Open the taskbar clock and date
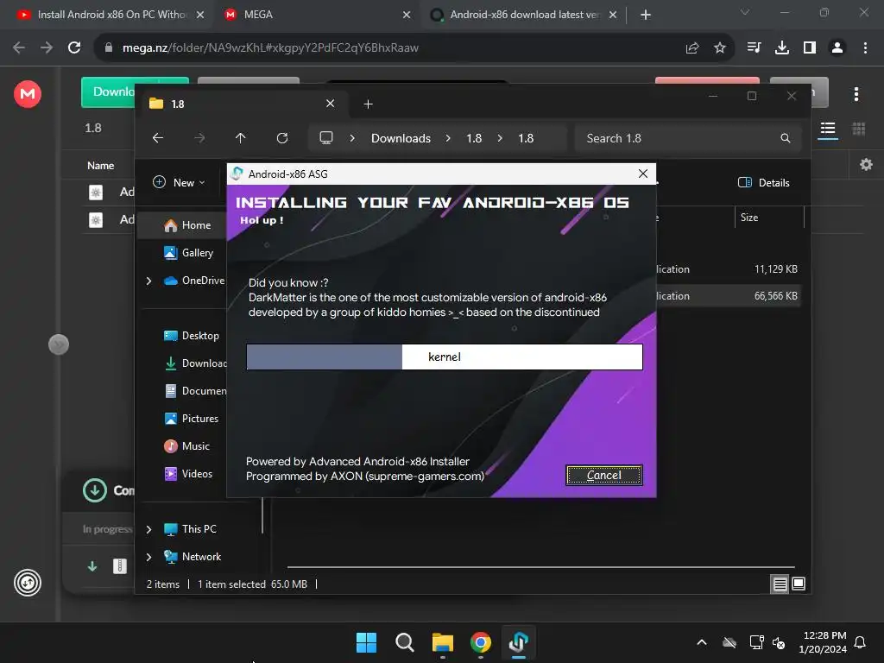This screenshot has width=884, height=663. 823,642
